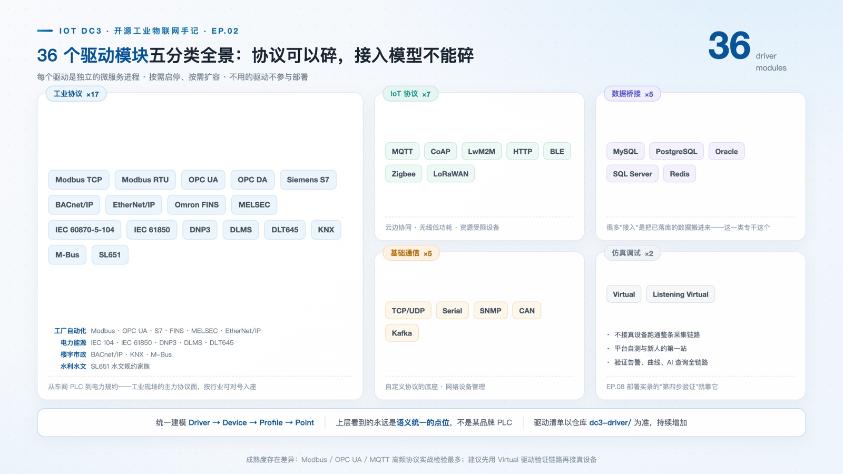This screenshot has height=474, width=843.
Task: Select the Modbus RTU chip
Action: tap(145, 180)
